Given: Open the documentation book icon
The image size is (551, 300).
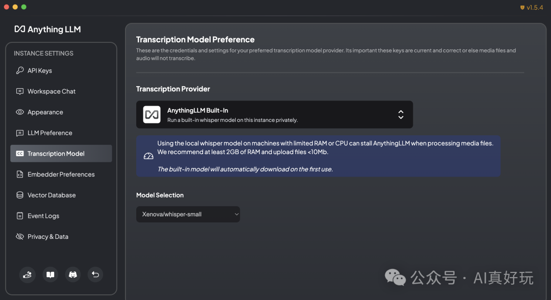Looking at the screenshot, I should click(50, 274).
